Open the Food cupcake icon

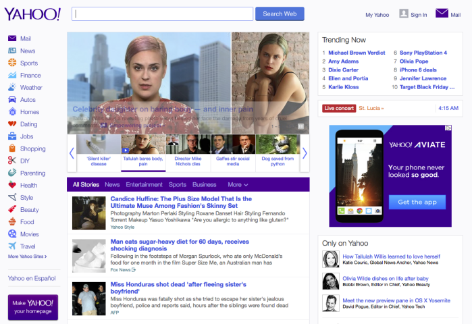tap(12, 221)
